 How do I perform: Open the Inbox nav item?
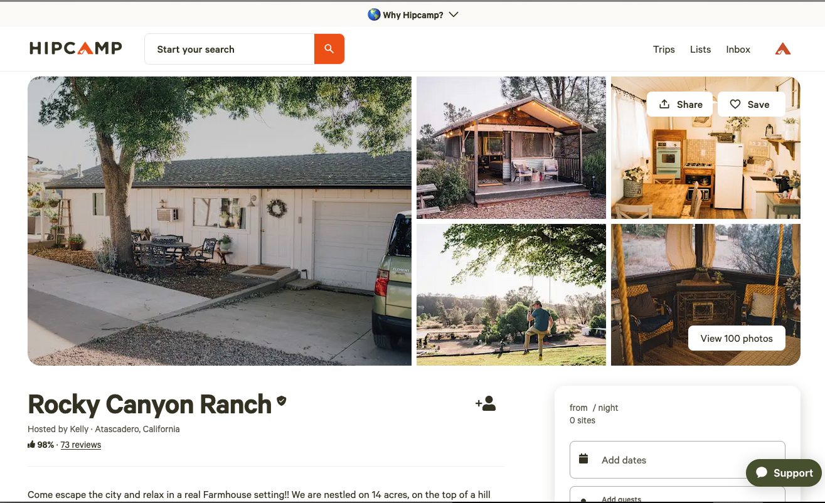pos(738,50)
